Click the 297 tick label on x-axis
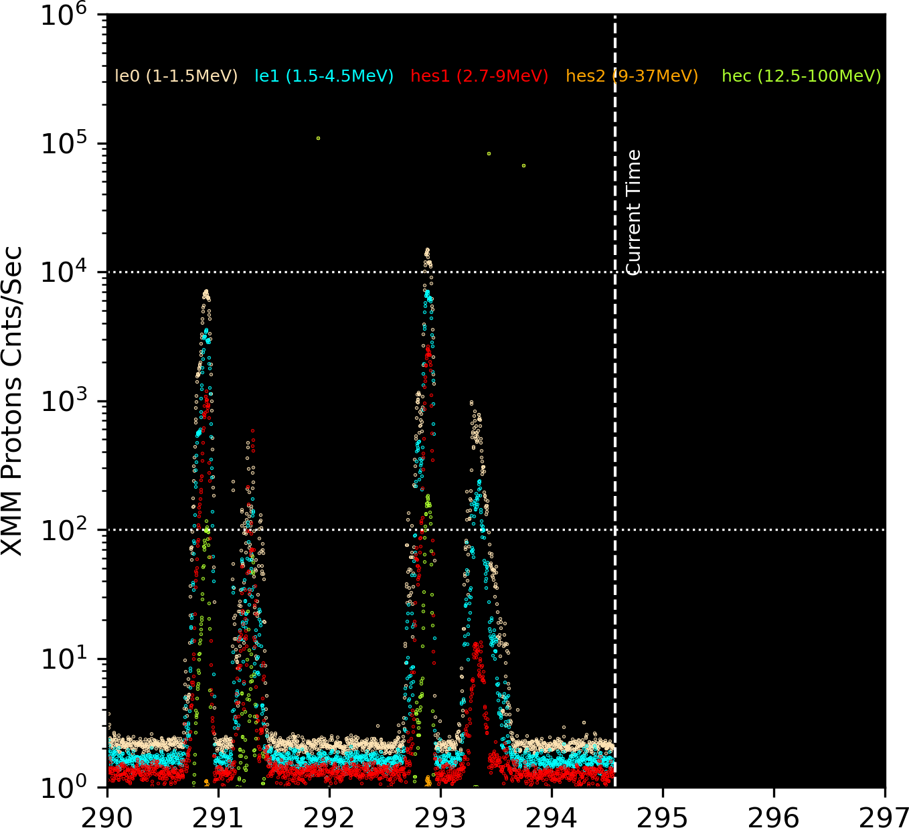The width and height of the screenshot is (909, 828). pyautogui.click(x=885, y=817)
